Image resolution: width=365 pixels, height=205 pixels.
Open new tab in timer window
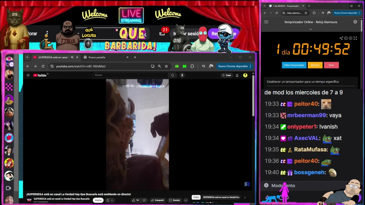(309, 6)
